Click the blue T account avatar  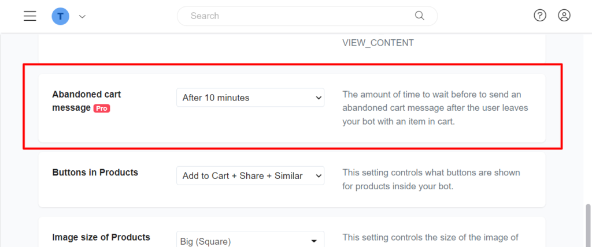click(60, 16)
